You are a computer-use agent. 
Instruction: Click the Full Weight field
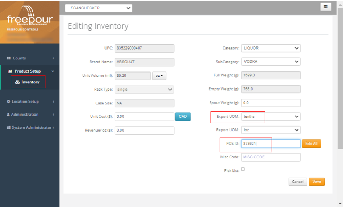[271, 75]
